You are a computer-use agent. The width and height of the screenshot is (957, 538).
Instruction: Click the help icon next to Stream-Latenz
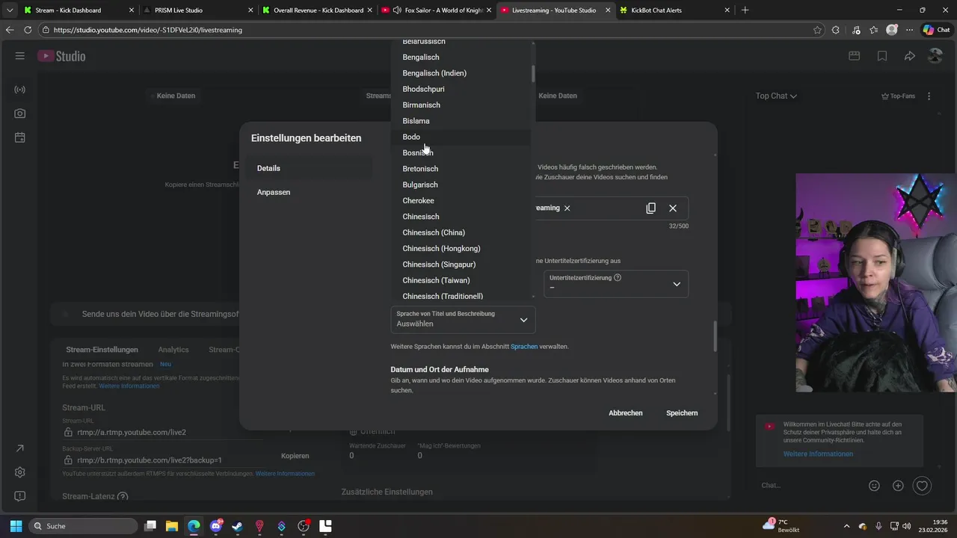(x=123, y=497)
